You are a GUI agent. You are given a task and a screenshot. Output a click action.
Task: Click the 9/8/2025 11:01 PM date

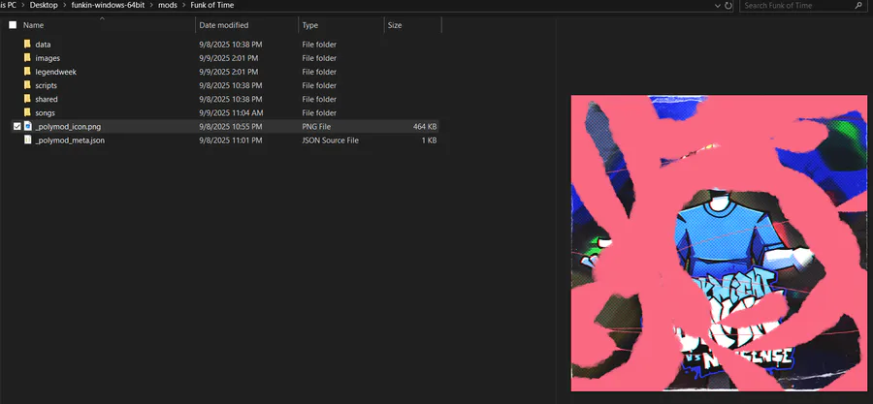[x=231, y=140]
